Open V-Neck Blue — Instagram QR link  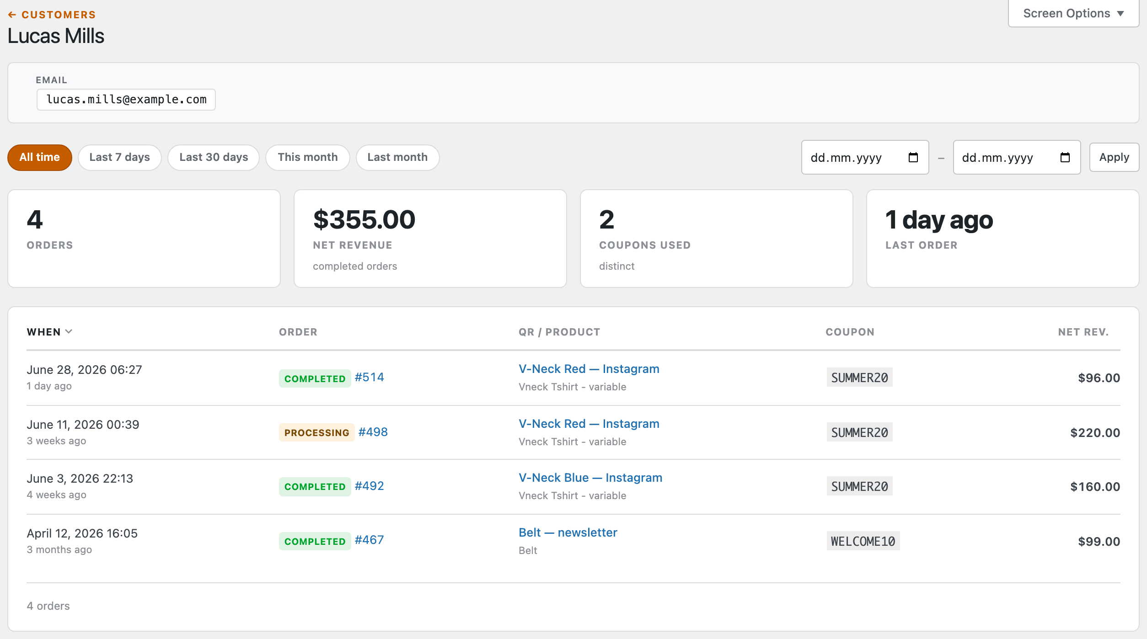(590, 478)
